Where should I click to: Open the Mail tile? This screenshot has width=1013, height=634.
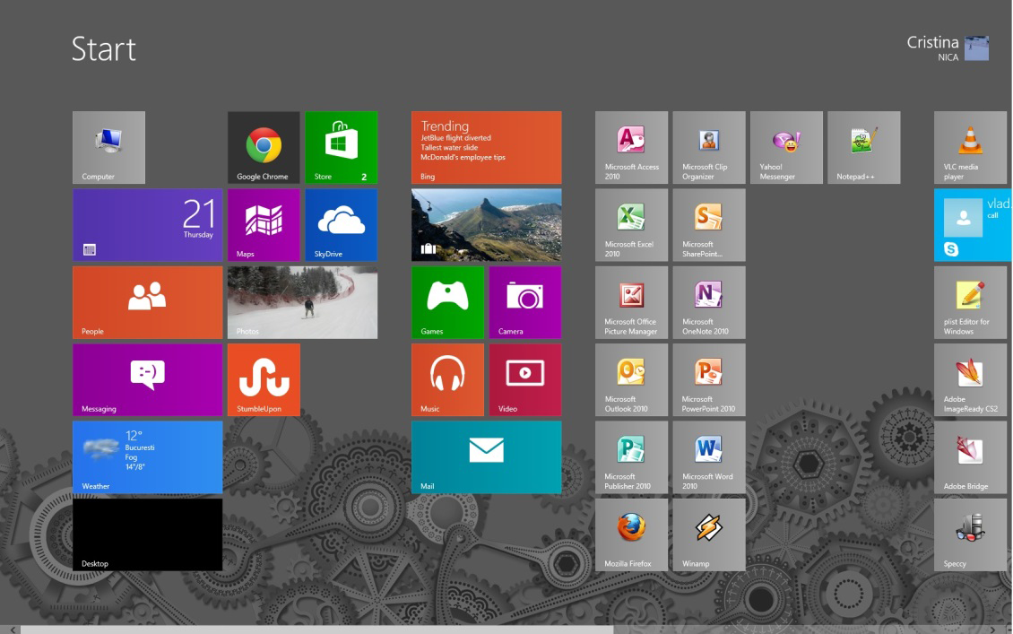pos(487,457)
